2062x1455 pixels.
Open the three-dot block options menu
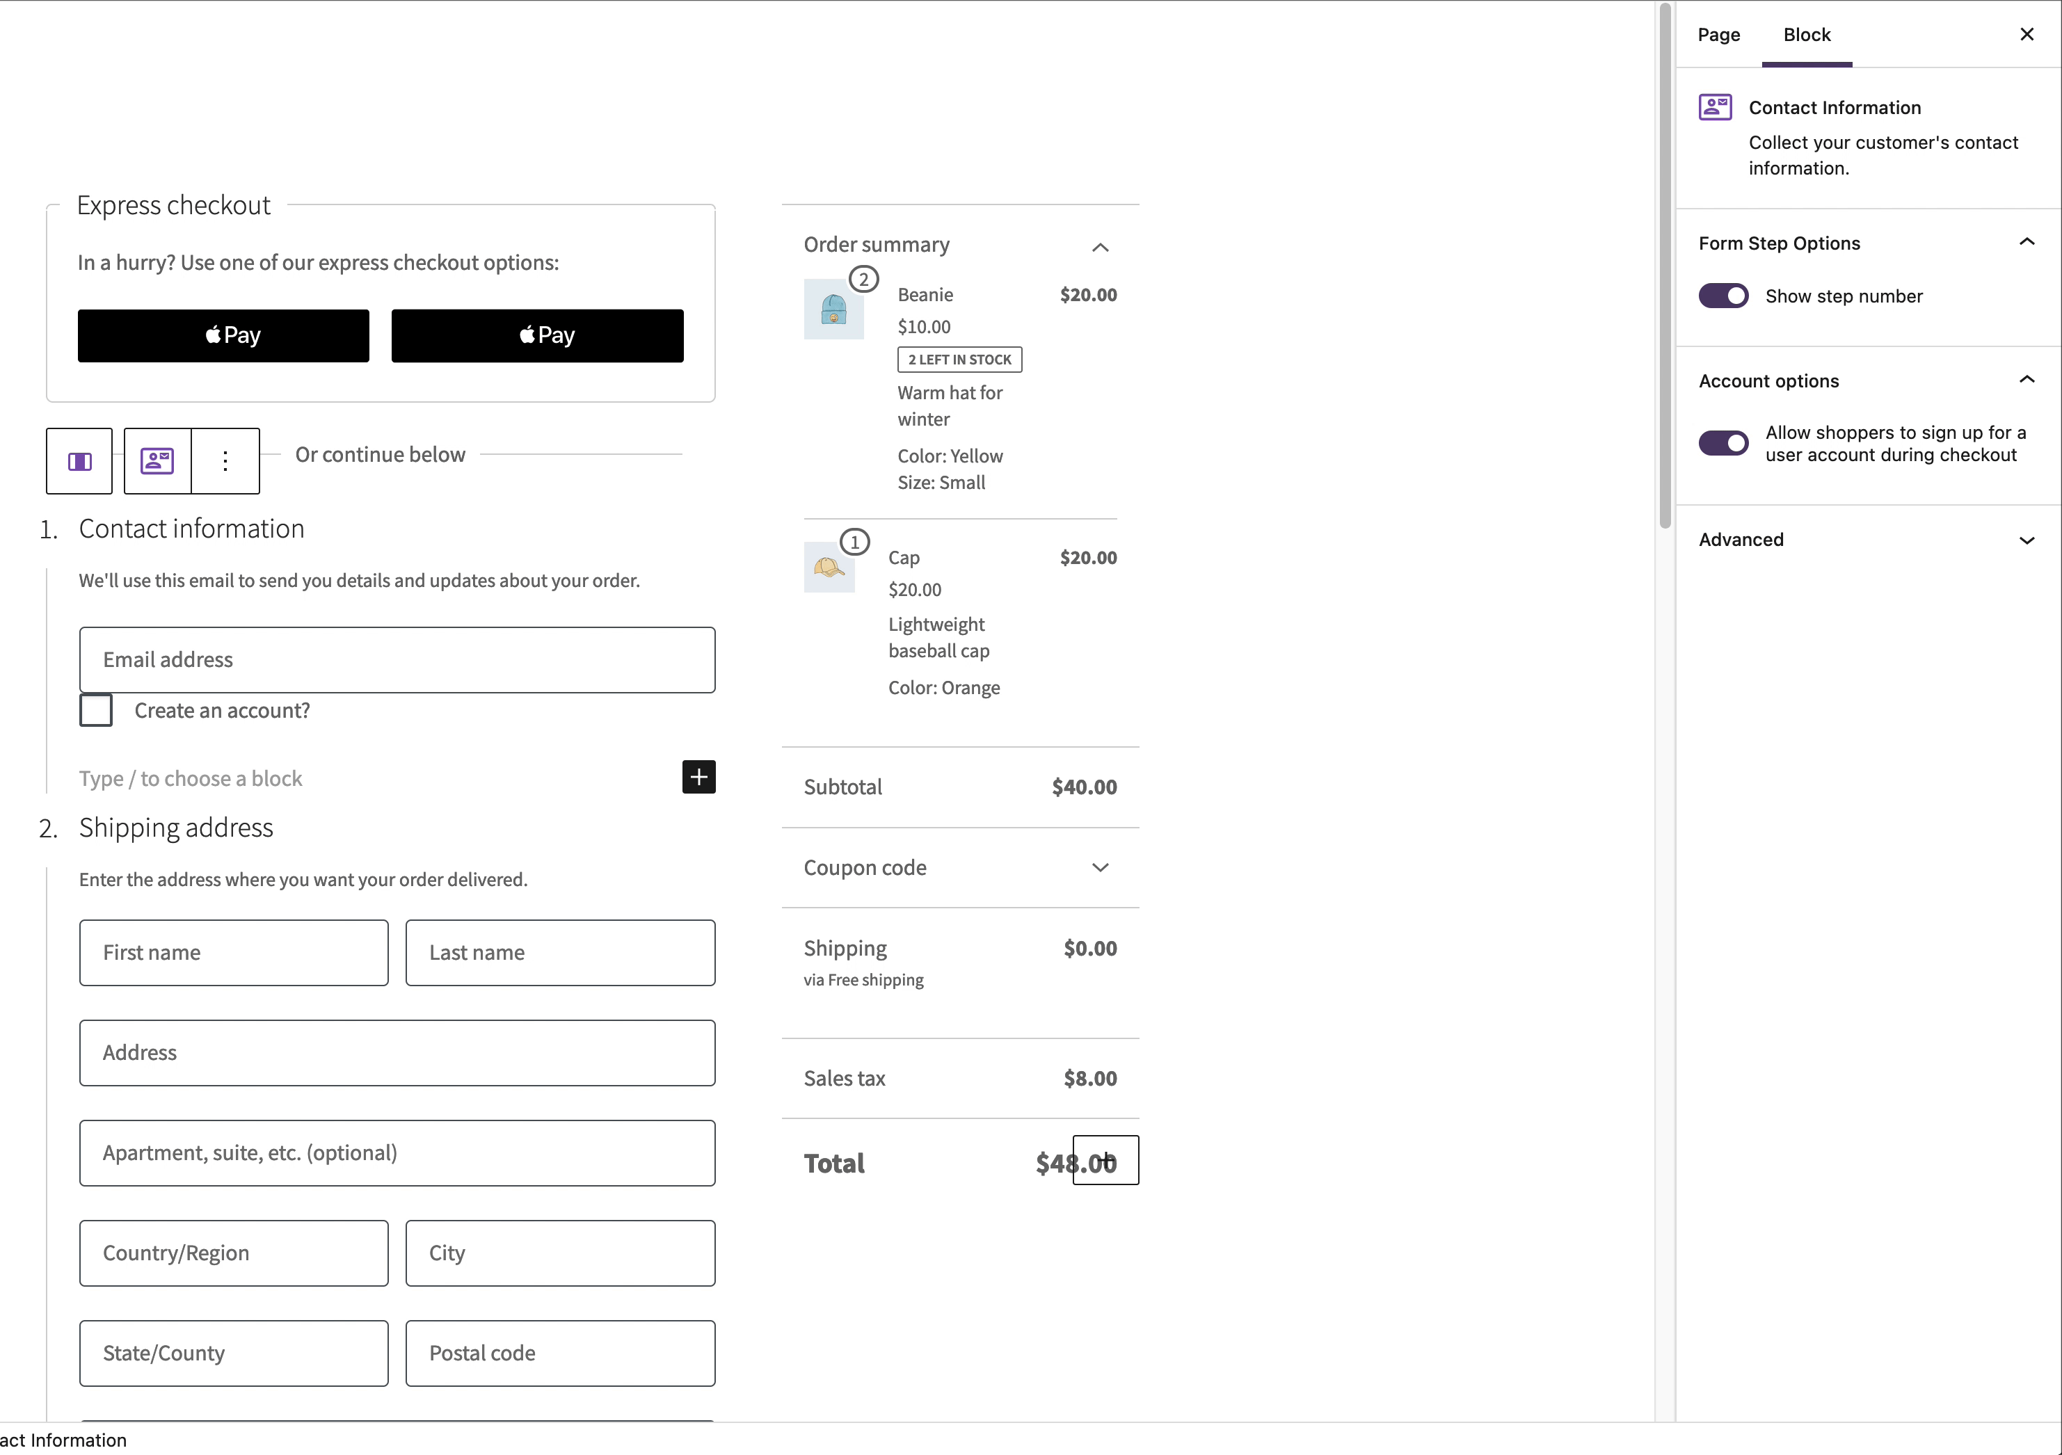[x=225, y=461]
